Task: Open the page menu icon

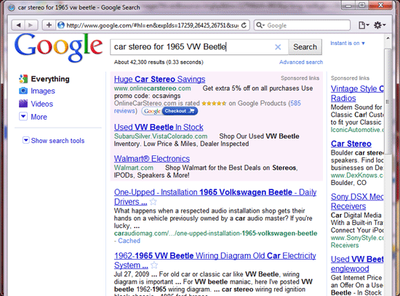Action: pyautogui.click(x=364, y=25)
